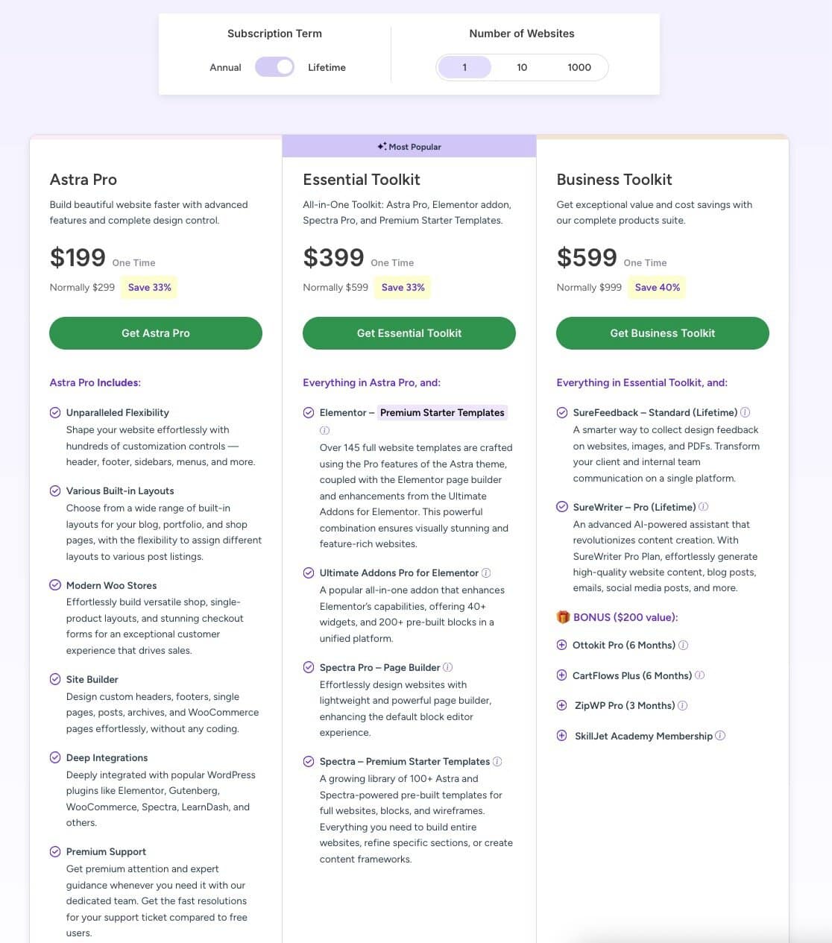Click info icon next to SureFeedback Standard

[745, 412]
